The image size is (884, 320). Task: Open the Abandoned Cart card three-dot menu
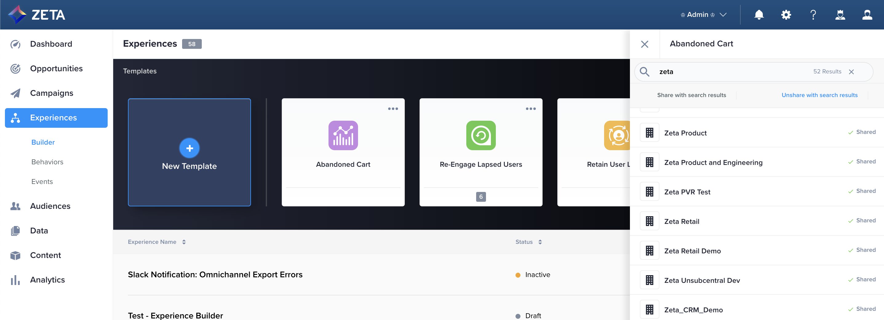point(393,109)
